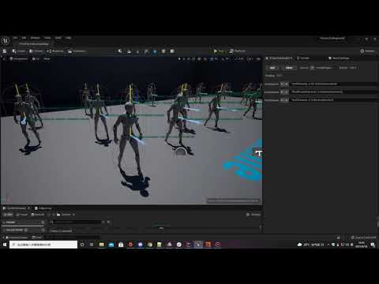Open the viewport options hamburger menu
Image resolution: width=379 pixels, height=284 pixels.
tap(4, 58)
